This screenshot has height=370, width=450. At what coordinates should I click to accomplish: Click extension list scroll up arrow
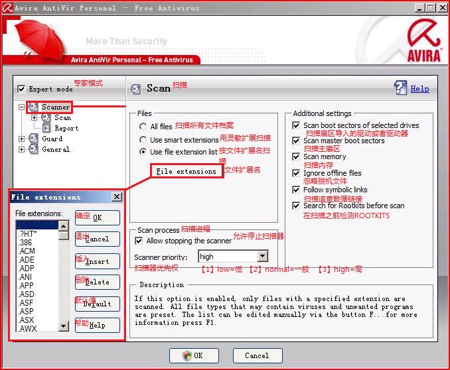64,225
